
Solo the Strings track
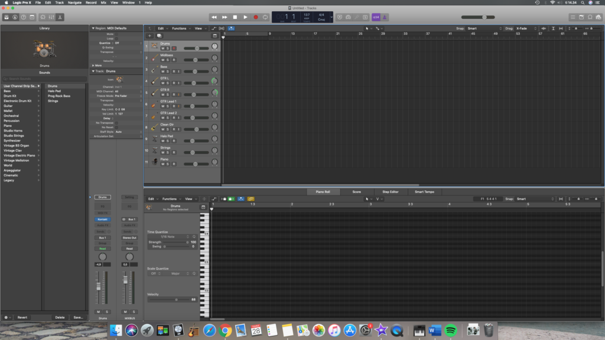pyautogui.click(x=168, y=152)
